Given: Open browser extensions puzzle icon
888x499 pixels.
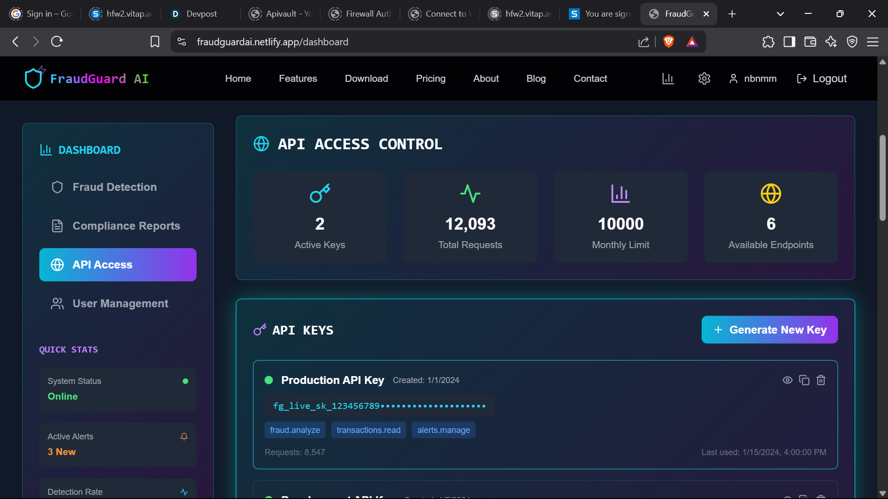Looking at the screenshot, I should click(x=768, y=42).
